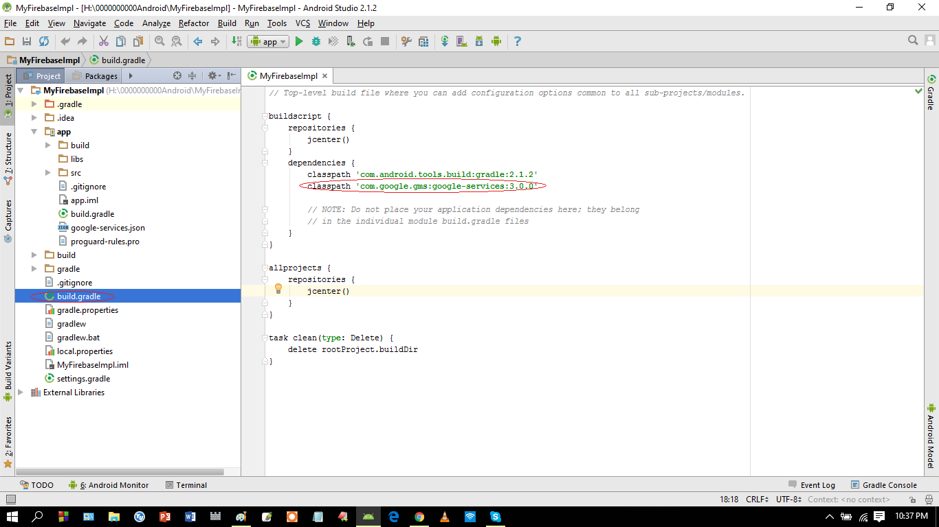
Task: Open the Build Variants side panel
Action: point(8,371)
